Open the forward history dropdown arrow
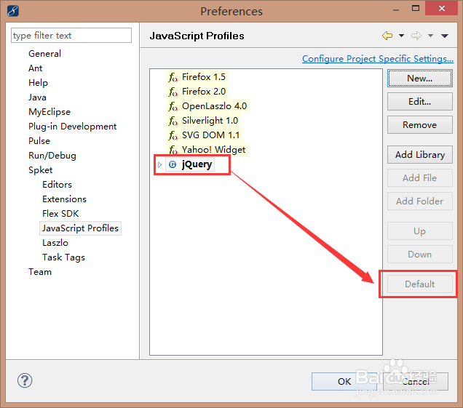 pos(430,36)
